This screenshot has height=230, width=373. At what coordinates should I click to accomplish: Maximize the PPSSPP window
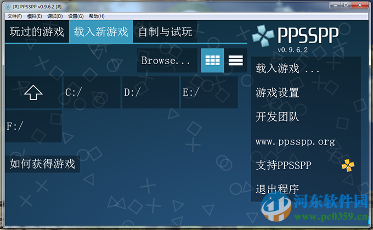coord(346,5)
